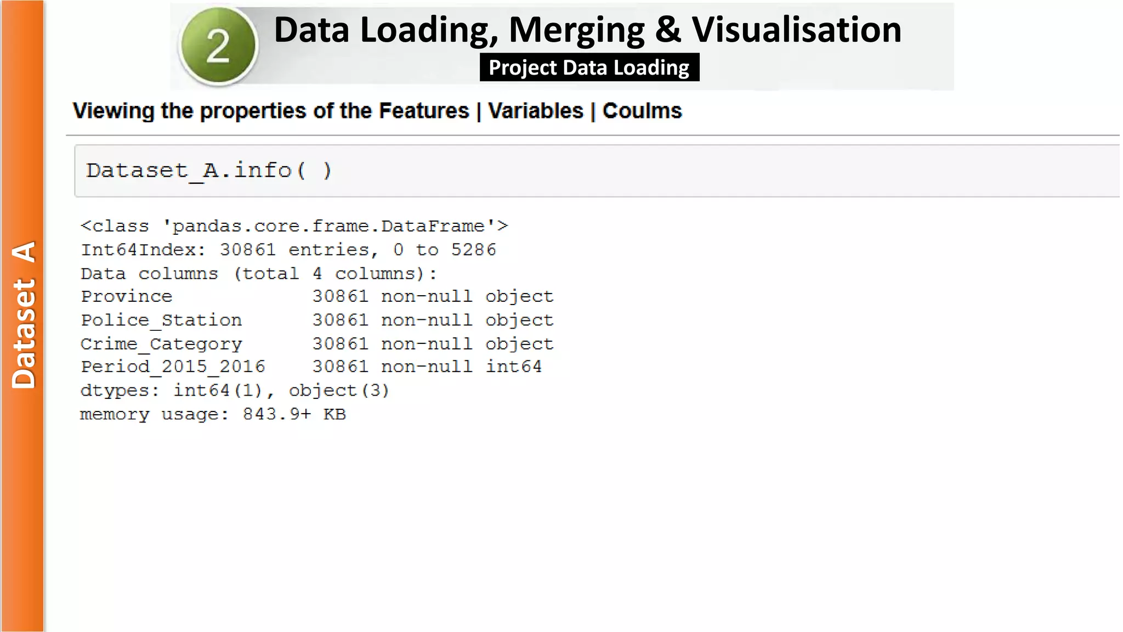Click the 'Data columns (total 4 columns)' line
Screen dimensions: 1123x632
[x=258, y=274]
